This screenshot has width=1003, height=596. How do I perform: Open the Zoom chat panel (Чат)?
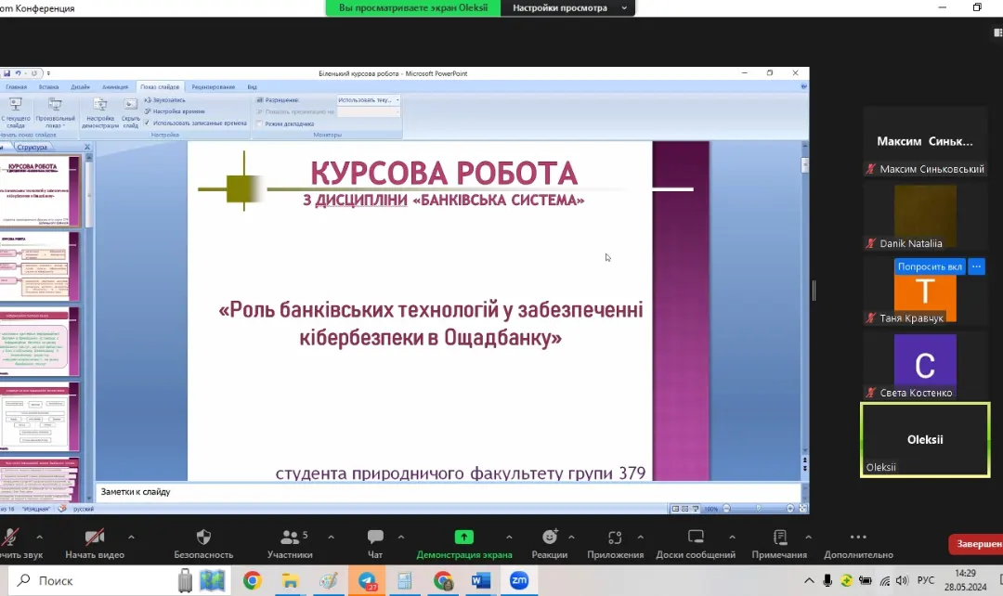click(x=375, y=544)
